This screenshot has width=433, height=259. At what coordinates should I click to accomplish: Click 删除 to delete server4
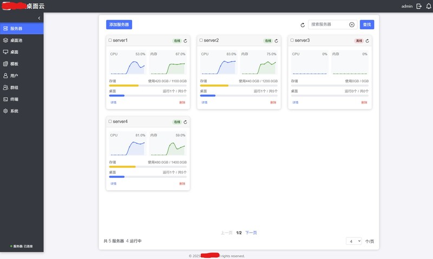click(182, 184)
